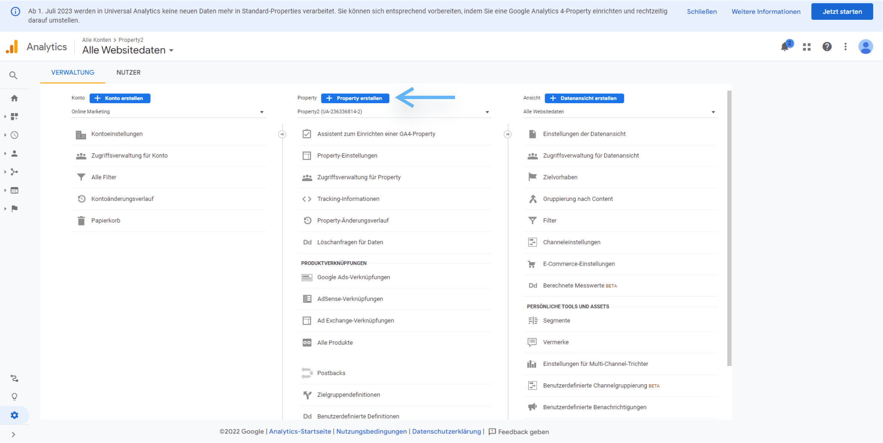Image resolution: width=883 pixels, height=443 pixels.
Task: Open the Realtime clock icon in sidebar
Action: (x=14, y=135)
